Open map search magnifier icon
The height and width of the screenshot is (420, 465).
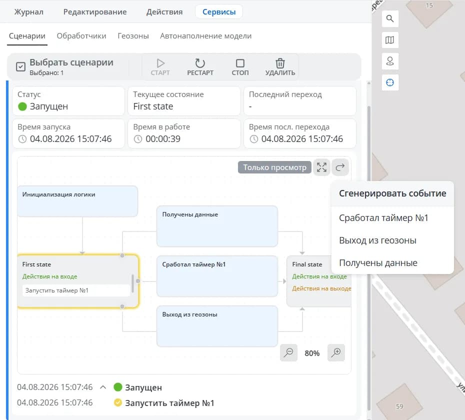point(390,18)
